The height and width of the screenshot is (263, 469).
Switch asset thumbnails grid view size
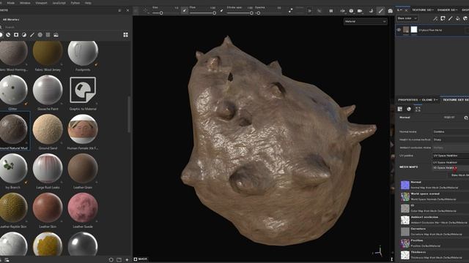pyautogui.click(x=125, y=35)
